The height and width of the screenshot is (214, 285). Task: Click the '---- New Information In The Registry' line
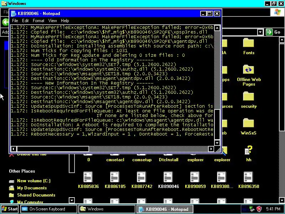point(82,83)
